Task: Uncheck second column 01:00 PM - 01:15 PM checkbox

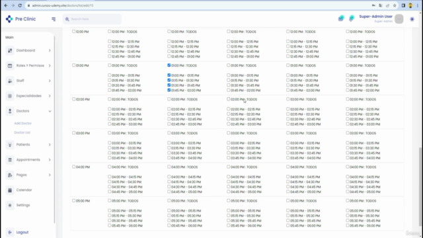Action: [x=169, y=75]
